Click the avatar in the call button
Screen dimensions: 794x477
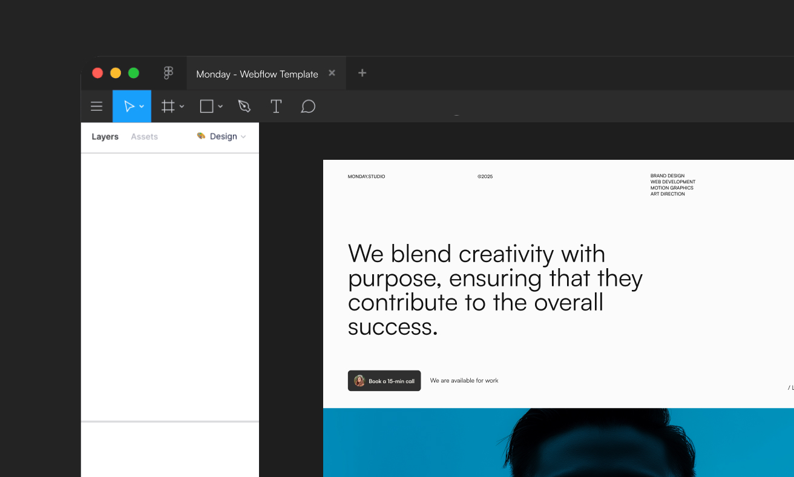(359, 381)
